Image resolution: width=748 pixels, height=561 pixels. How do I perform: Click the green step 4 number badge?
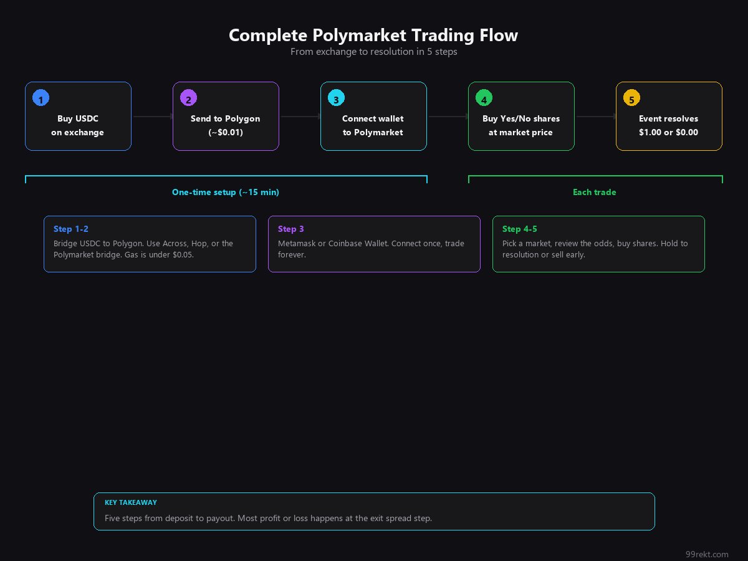pos(484,98)
